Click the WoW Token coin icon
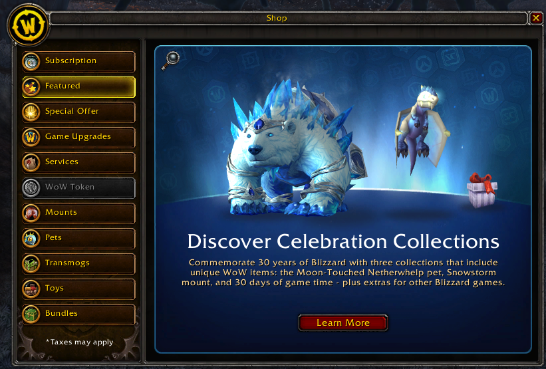This screenshot has height=369, width=546. [x=31, y=188]
